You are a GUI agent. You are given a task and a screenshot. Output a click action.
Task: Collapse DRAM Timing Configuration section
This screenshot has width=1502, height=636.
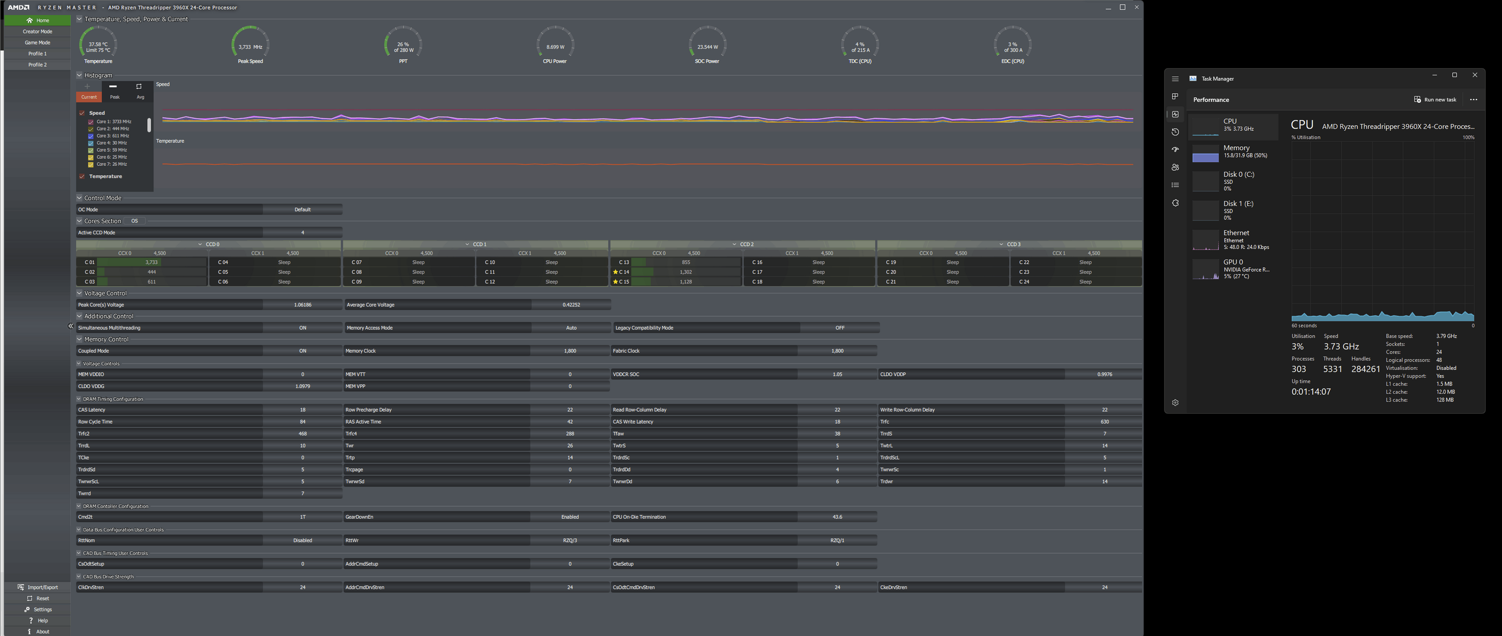click(x=79, y=399)
